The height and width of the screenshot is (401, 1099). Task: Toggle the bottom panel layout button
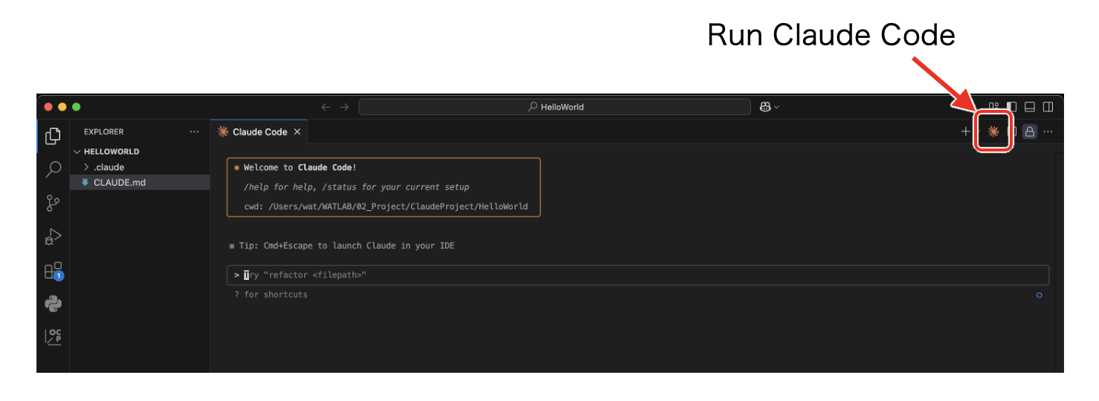[1030, 107]
